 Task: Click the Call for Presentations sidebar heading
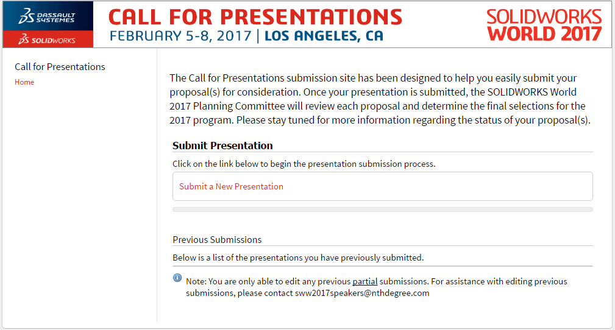[60, 66]
